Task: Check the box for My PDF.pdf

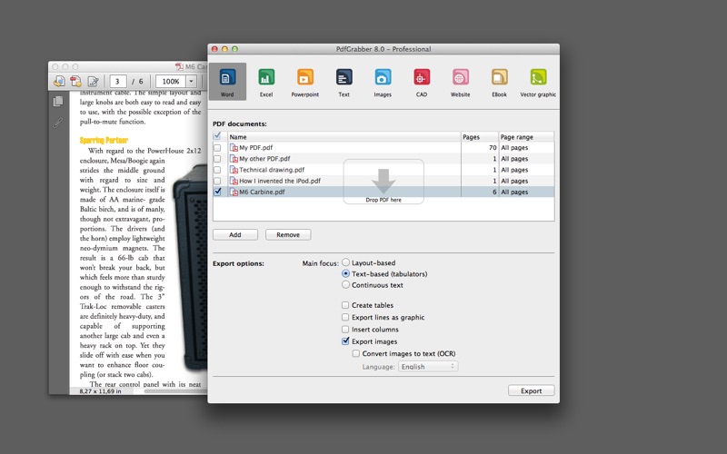Action: click(217, 148)
